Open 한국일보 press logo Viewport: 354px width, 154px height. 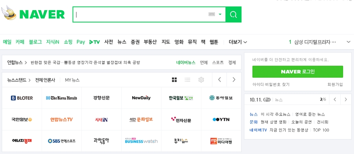click(x=181, y=98)
